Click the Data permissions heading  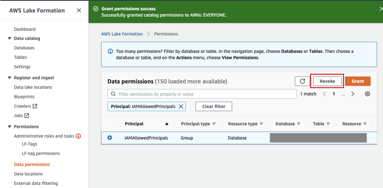coord(130,81)
